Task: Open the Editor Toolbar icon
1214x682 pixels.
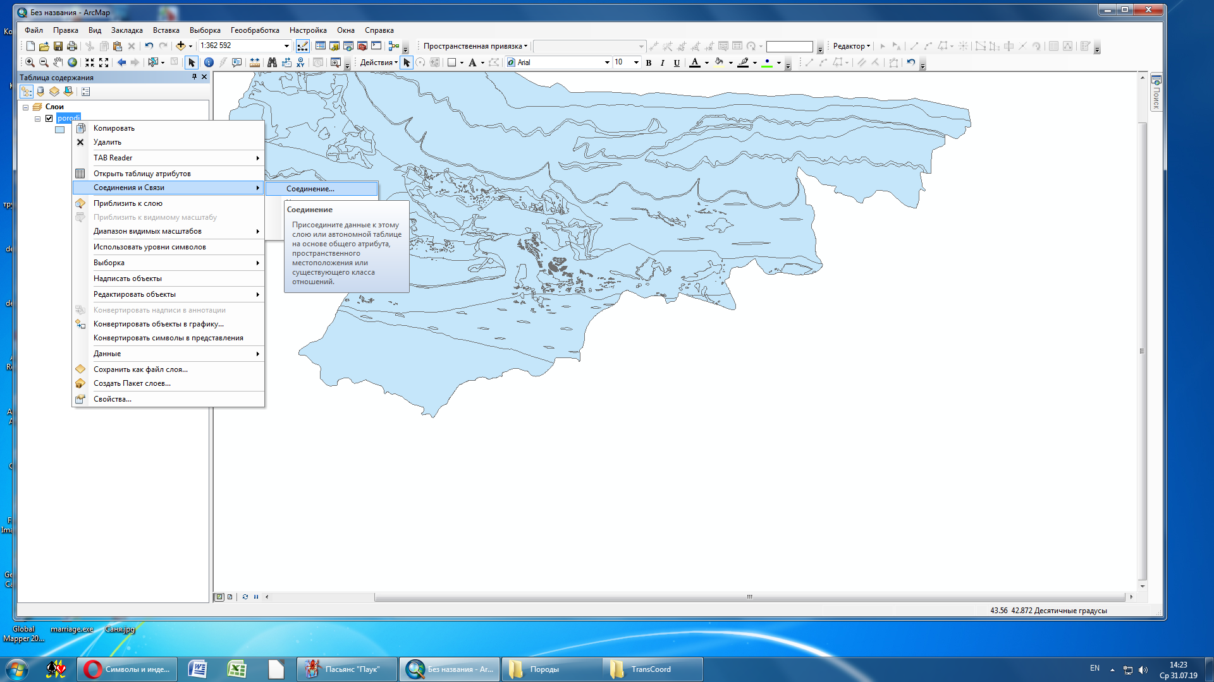Action: click(303, 46)
